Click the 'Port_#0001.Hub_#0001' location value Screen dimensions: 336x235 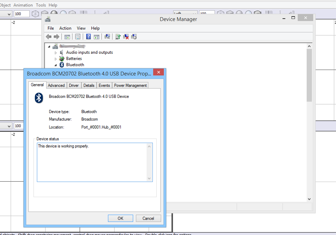click(x=101, y=127)
